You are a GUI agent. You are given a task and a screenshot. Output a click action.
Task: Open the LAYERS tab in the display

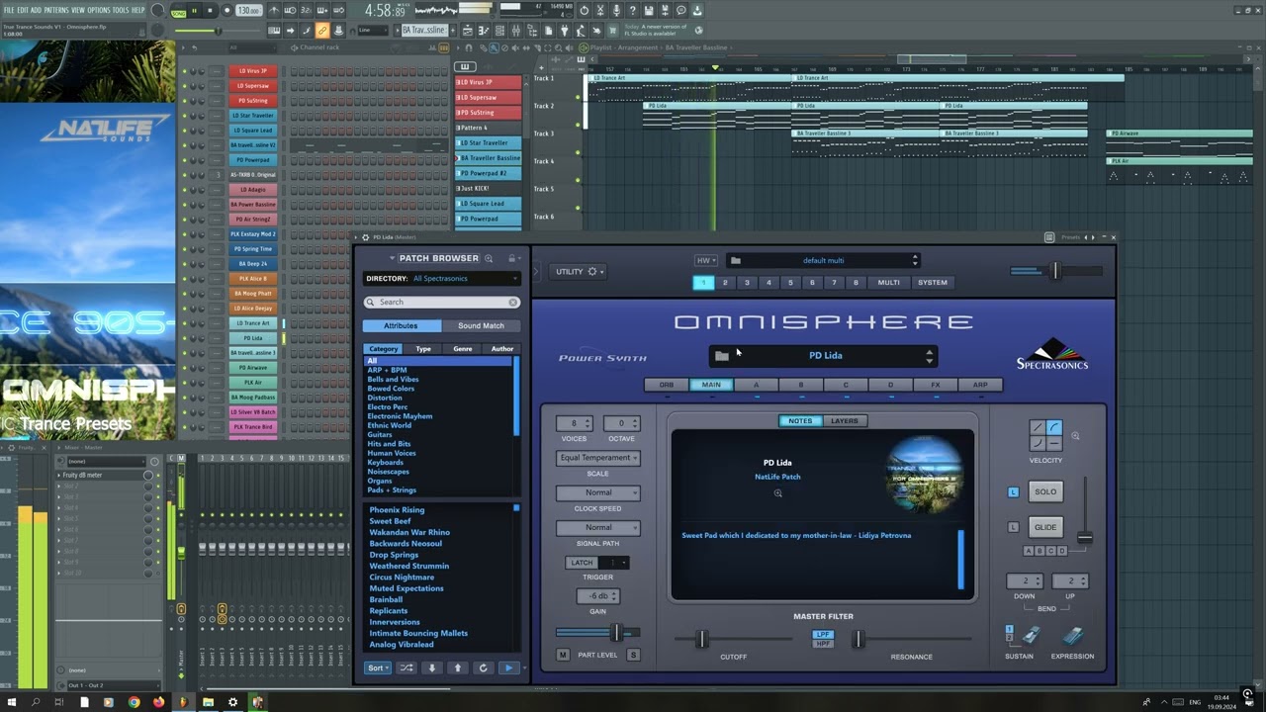point(845,421)
